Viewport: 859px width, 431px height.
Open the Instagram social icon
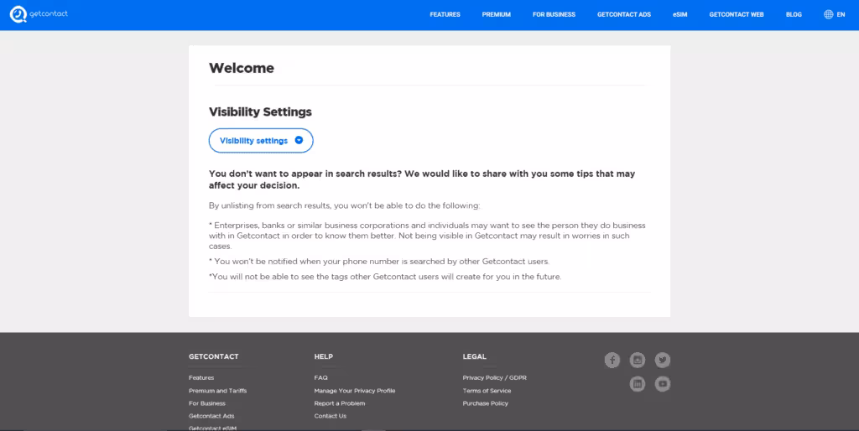point(638,360)
